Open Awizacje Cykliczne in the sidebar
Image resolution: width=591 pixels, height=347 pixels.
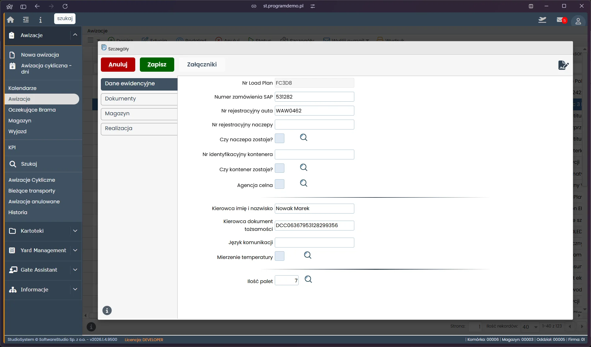[x=32, y=180]
